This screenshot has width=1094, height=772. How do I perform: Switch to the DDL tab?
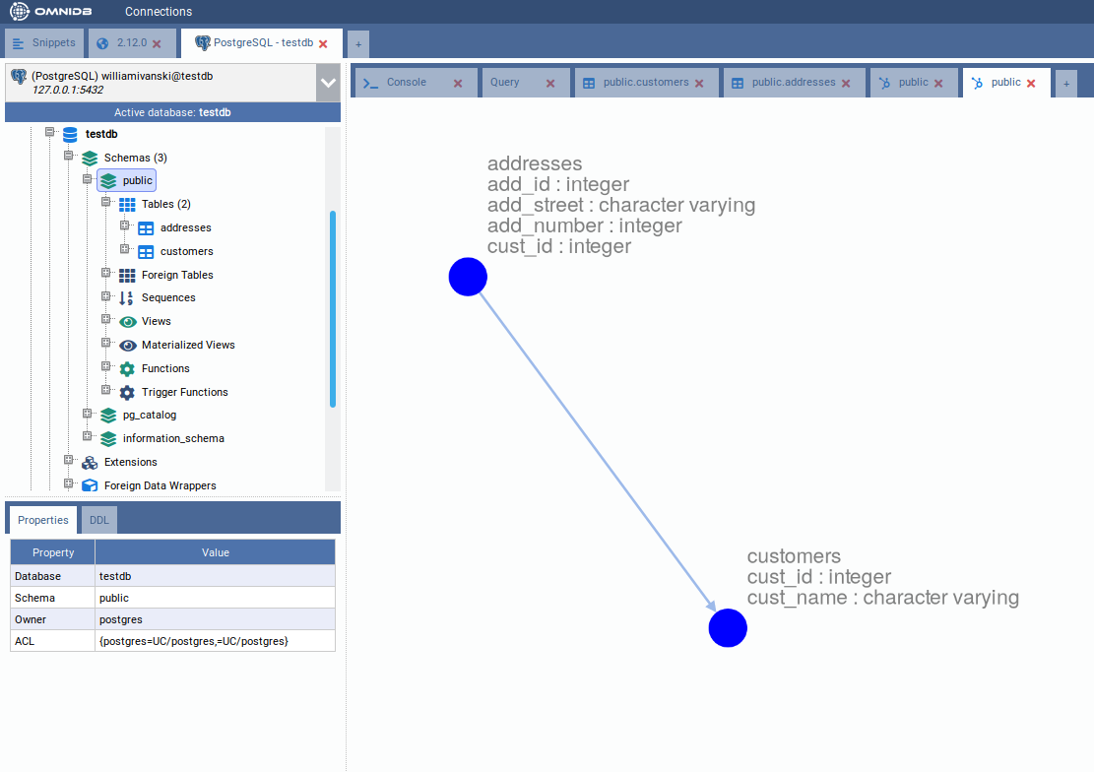[x=99, y=520]
